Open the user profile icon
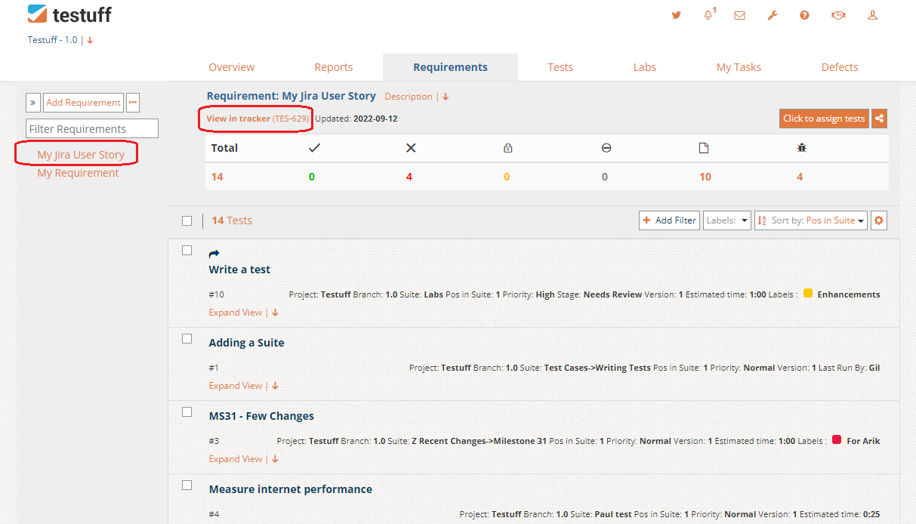 tap(872, 15)
